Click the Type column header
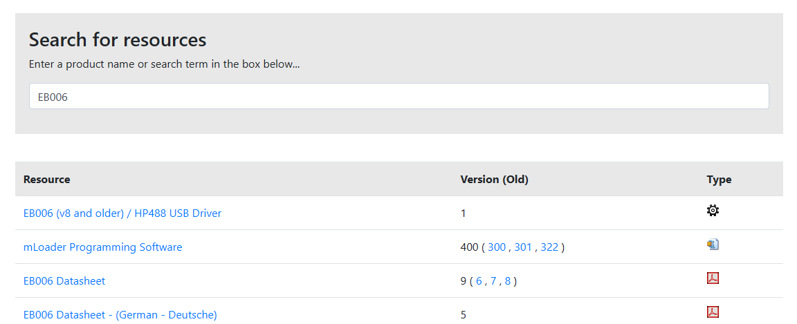 719,179
